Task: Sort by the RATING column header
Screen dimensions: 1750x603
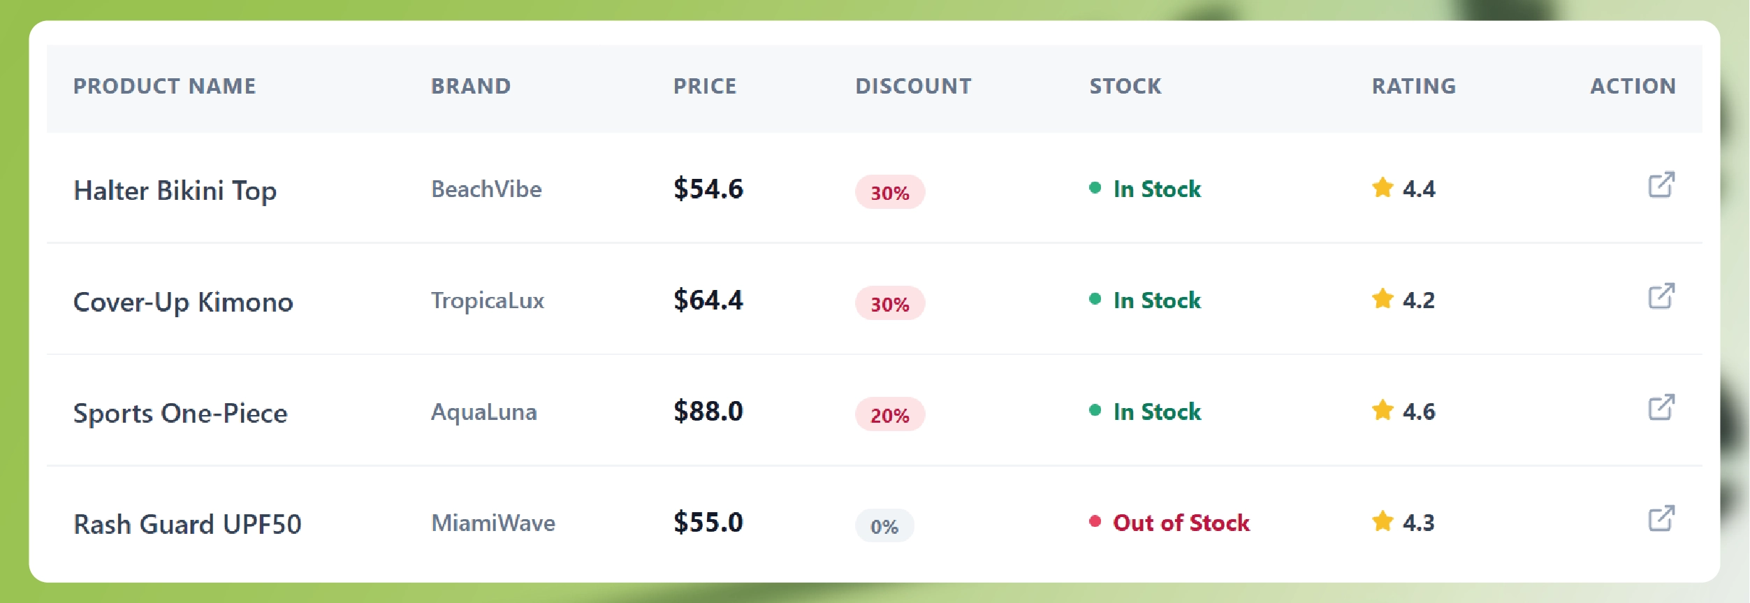Action: (x=1414, y=86)
